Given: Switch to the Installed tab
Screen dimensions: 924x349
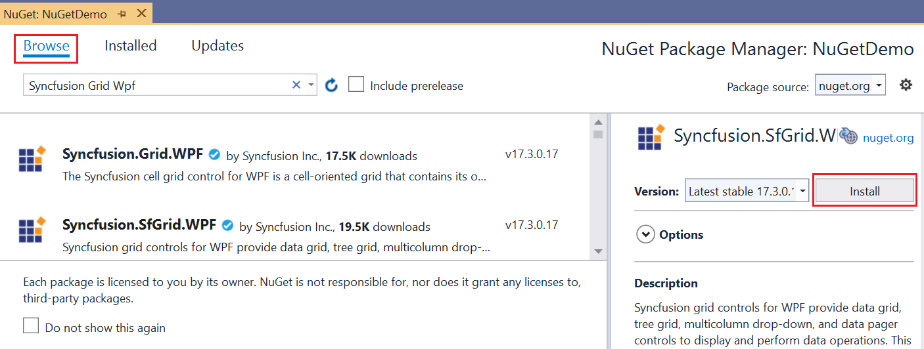Looking at the screenshot, I should coord(130,46).
